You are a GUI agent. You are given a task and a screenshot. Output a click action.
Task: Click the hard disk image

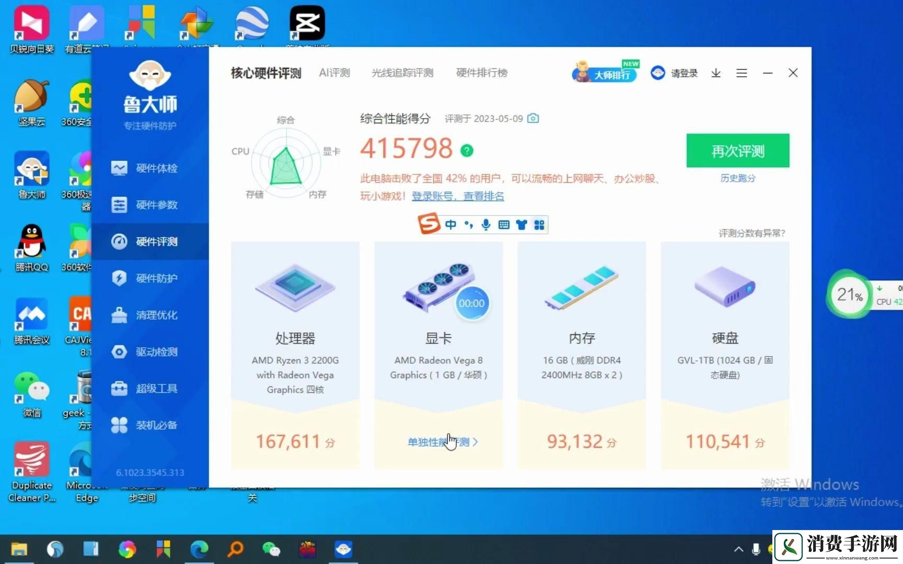pos(725,286)
